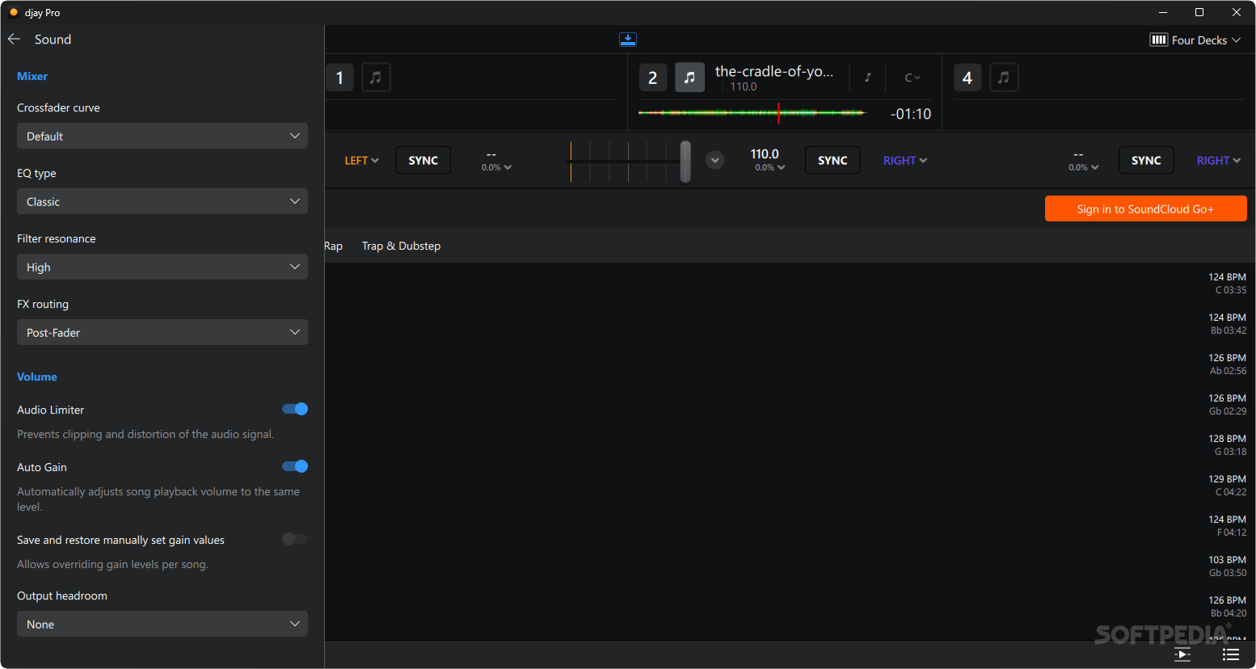
Task: Switch to the Trap & Dubstep tab
Action: point(401,246)
